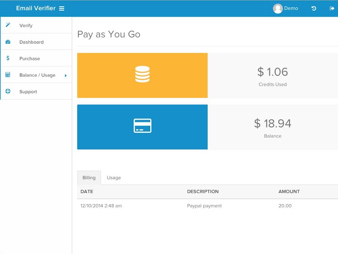The height and width of the screenshot is (254, 338).
Task: Click the orange credits coin-stack tile
Action: pyautogui.click(x=143, y=75)
